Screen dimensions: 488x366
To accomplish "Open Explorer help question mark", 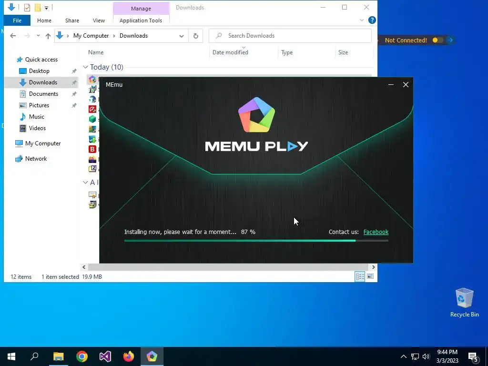I will click(x=372, y=20).
